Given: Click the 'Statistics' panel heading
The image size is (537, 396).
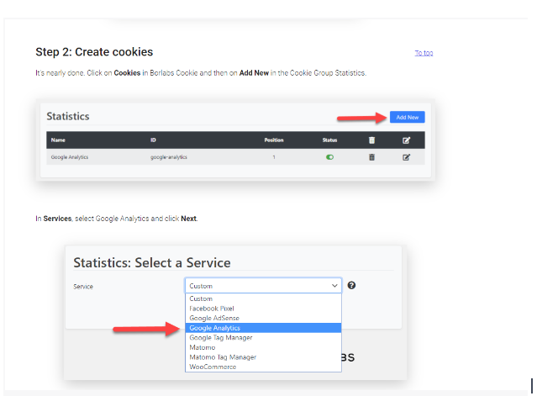Looking at the screenshot, I should coord(68,117).
